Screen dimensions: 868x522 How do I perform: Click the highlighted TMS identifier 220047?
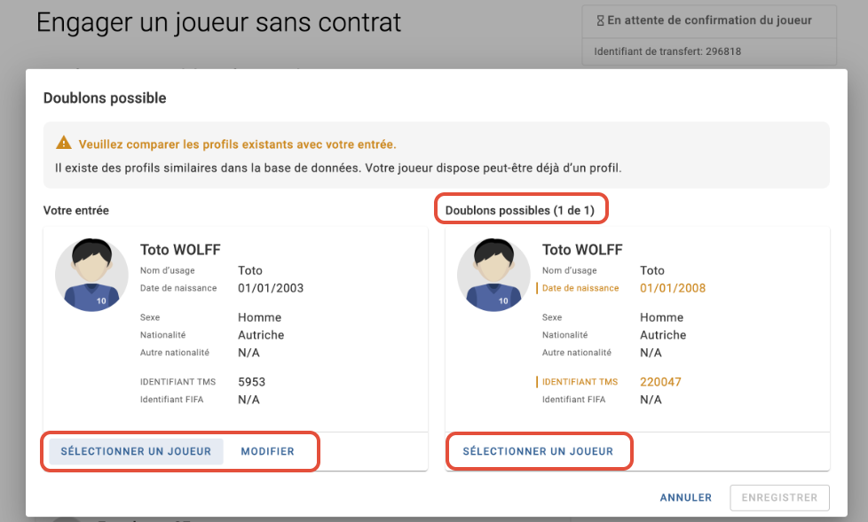(x=660, y=382)
